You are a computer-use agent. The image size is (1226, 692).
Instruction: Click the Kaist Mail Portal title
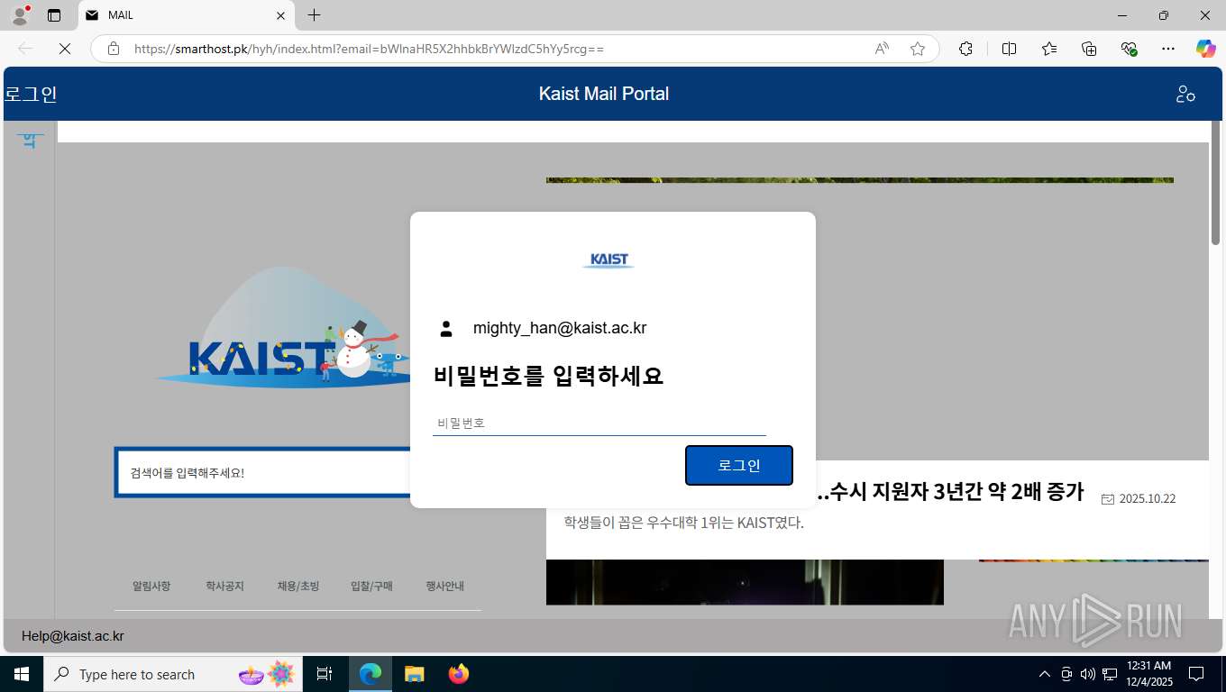pyautogui.click(x=604, y=94)
